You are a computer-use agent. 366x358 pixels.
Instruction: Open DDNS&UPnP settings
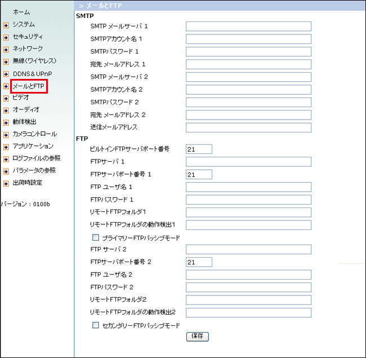33,74
